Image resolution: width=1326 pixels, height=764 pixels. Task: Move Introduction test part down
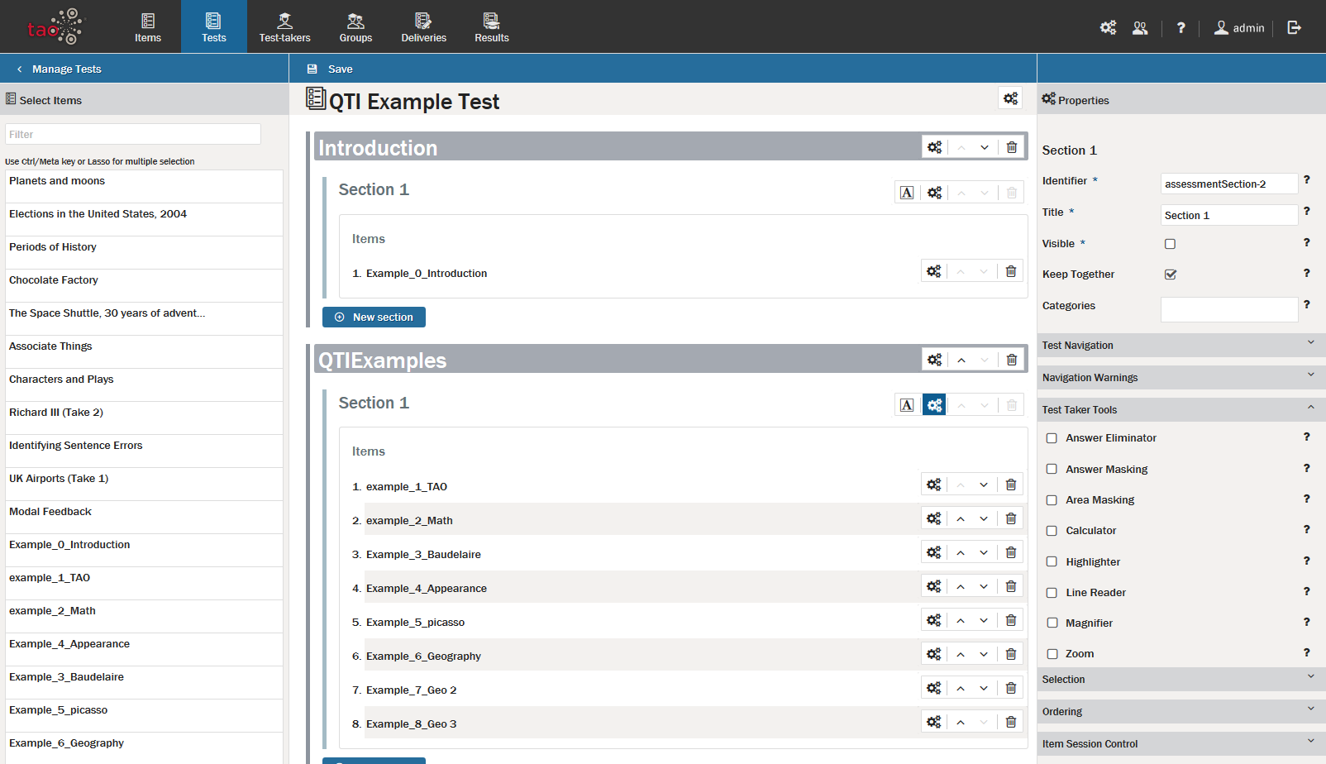pos(984,147)
